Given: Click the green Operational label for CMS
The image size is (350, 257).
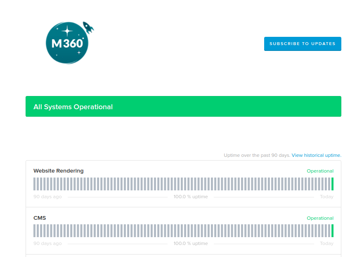Looking at the screenshot, I should coord(320,218).
